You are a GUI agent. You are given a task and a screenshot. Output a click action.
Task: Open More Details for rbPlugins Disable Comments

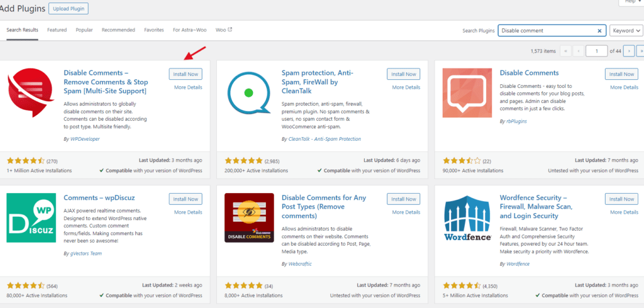tap(625, 87)
